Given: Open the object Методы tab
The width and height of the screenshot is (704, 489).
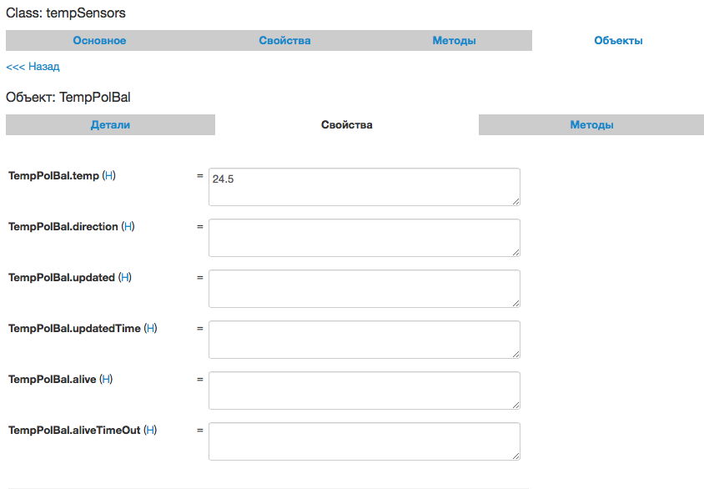Looking at the screenshot, I should [591, 125].
